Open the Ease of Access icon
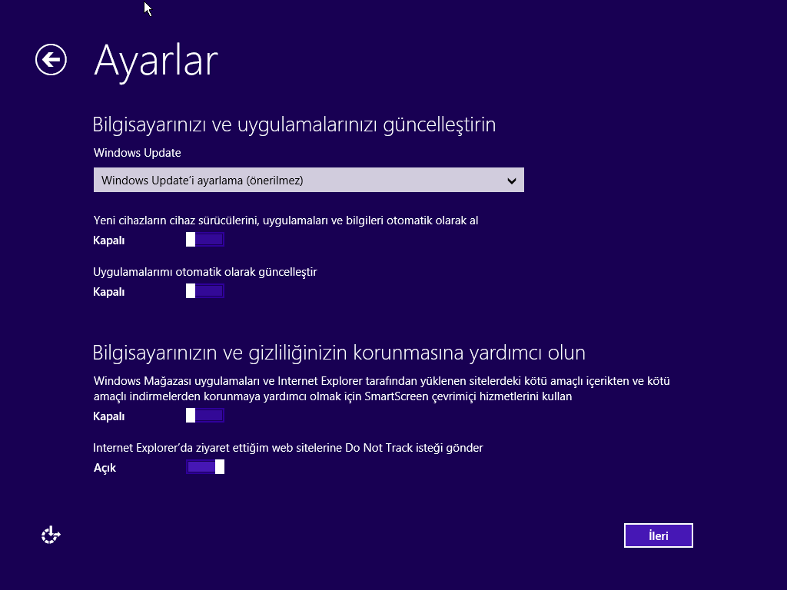Image resolution: width=787 pixels, height=590 pixels. [x=51, y=535]
